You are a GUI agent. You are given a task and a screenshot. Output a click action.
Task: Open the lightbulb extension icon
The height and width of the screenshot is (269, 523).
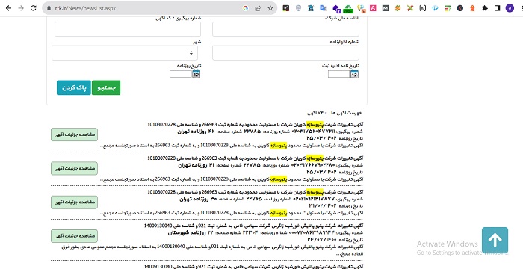[x=361, y=9]
